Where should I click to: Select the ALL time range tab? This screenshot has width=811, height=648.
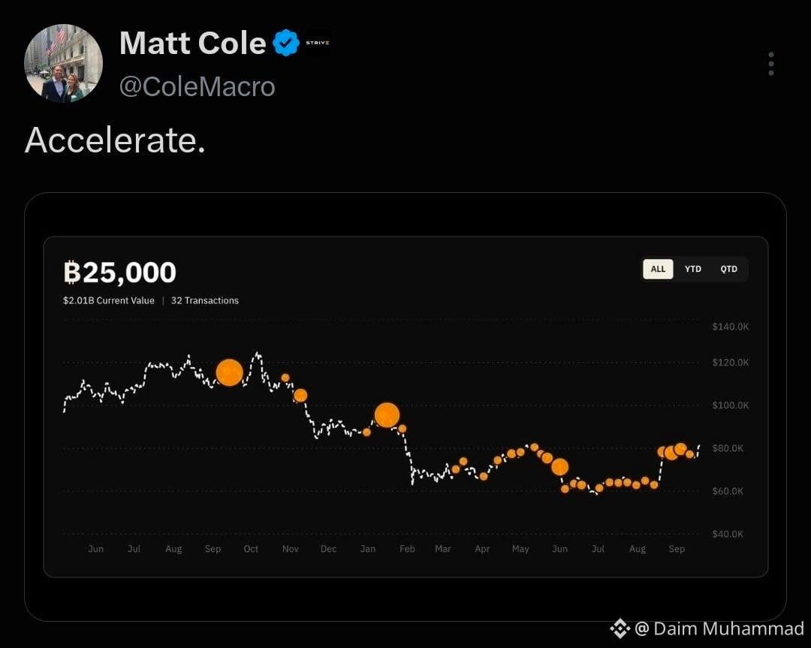tap(658, 269)
